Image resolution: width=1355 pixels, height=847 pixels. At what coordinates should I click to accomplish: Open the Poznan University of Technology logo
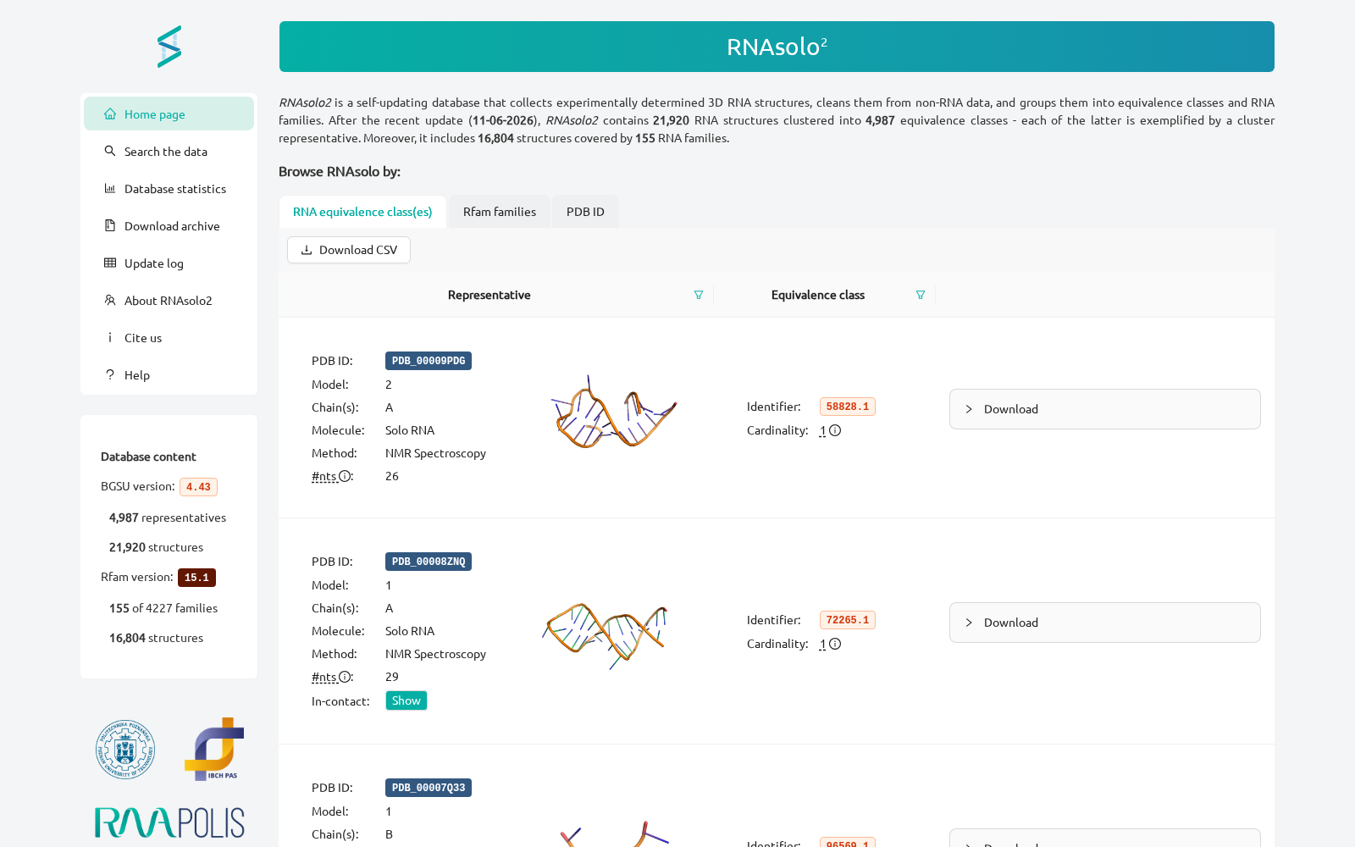click(125, 750)
